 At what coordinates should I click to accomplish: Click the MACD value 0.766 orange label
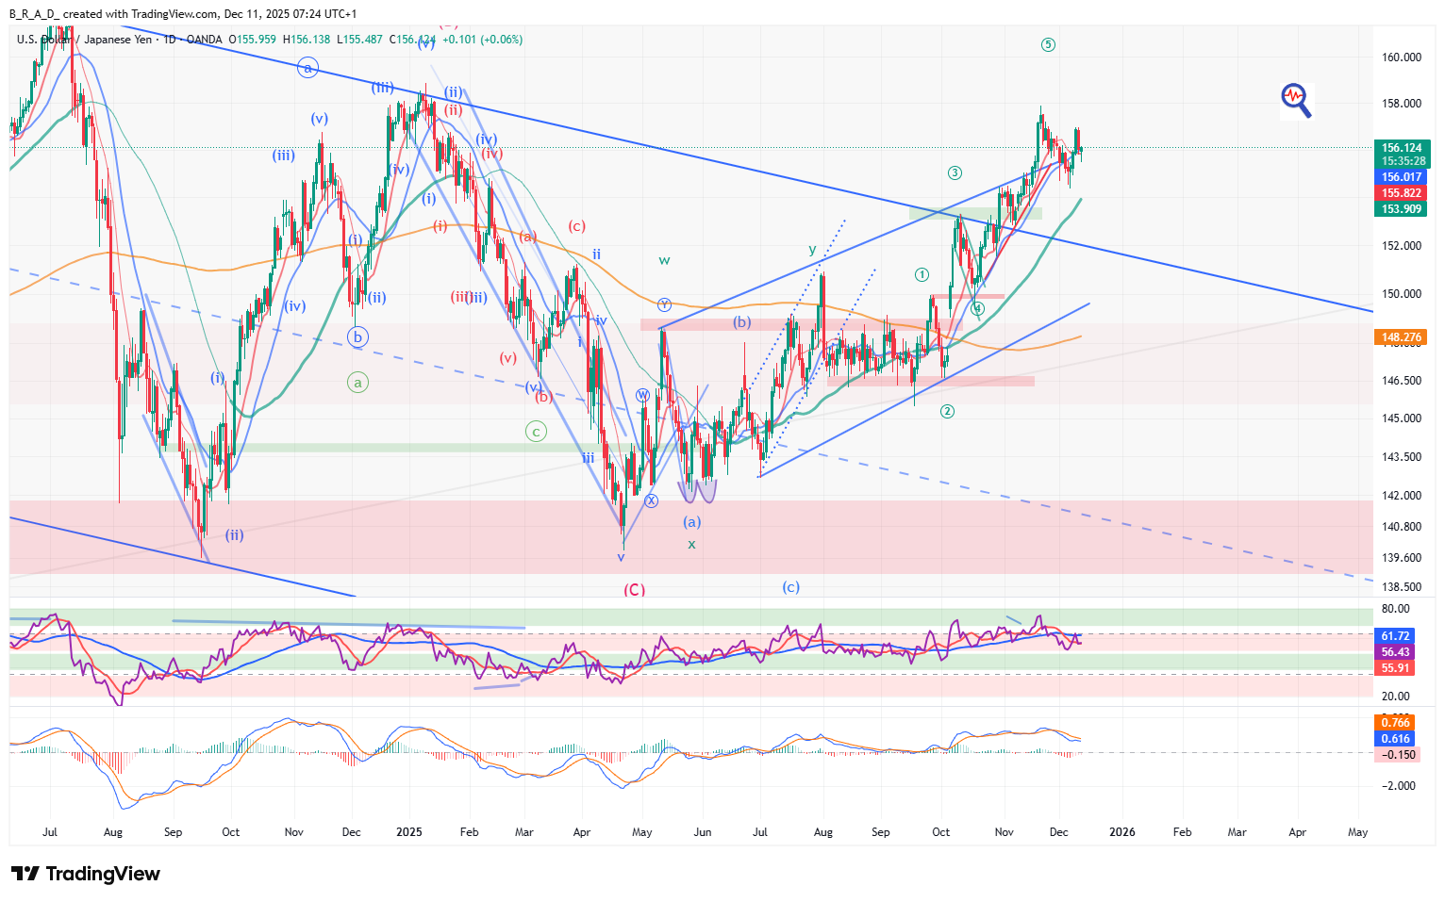pyautogui.click(x=1395, y=723)
